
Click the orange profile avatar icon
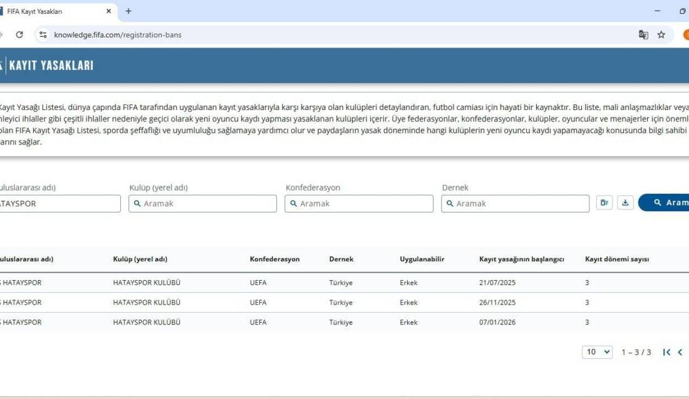[686, 35]
